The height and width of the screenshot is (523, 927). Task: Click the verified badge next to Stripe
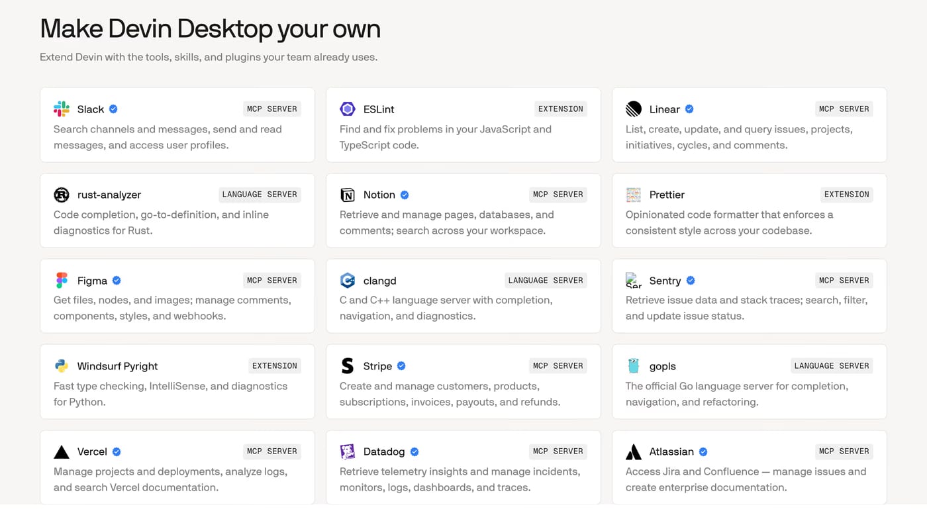click(401, 366)
